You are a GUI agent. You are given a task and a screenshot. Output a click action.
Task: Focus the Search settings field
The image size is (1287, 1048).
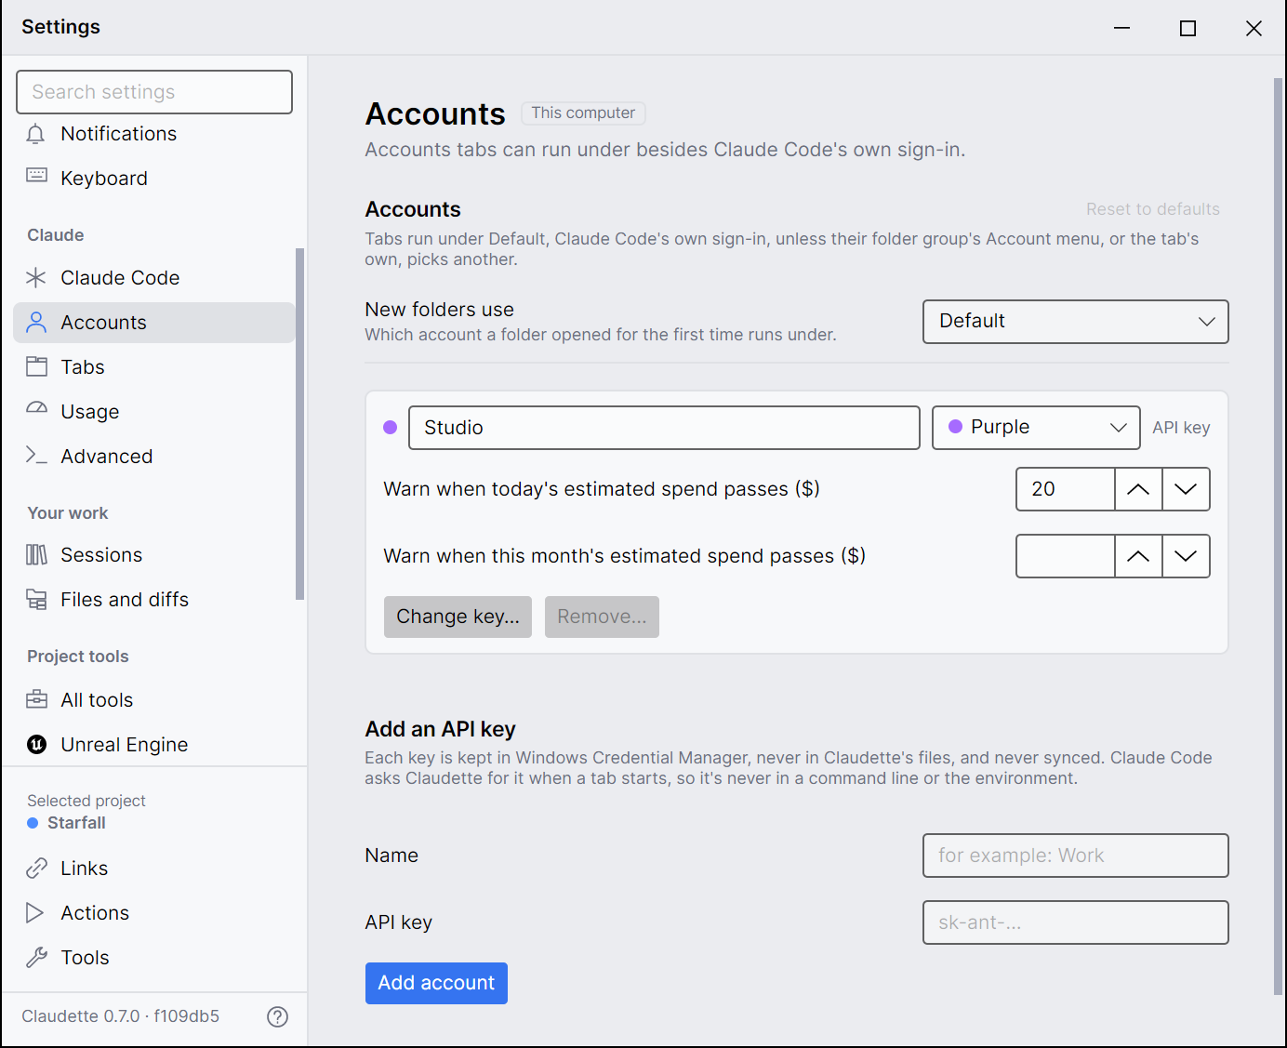(154, 92)
